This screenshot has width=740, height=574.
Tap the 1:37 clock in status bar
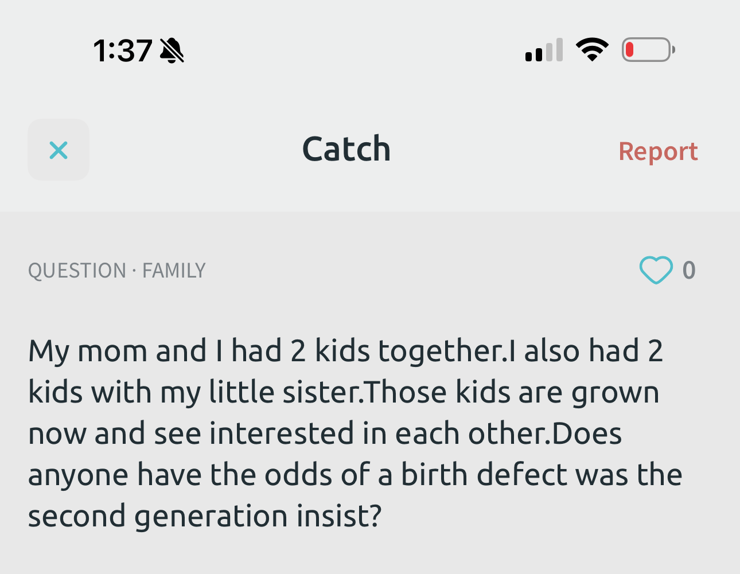pyautogui.click(x=123, y=50)
